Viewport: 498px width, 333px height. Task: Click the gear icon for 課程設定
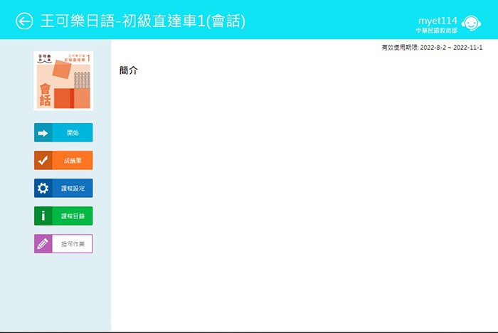43,189
